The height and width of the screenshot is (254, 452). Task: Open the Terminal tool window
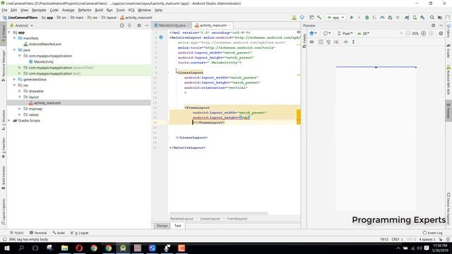38,233
